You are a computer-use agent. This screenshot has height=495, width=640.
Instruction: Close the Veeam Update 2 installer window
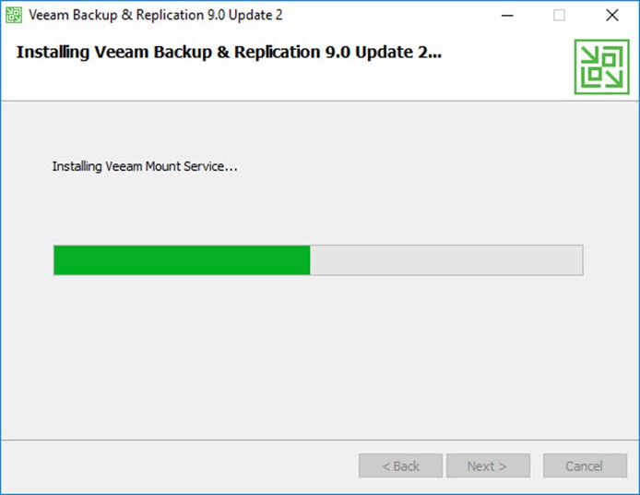point(611,16)
